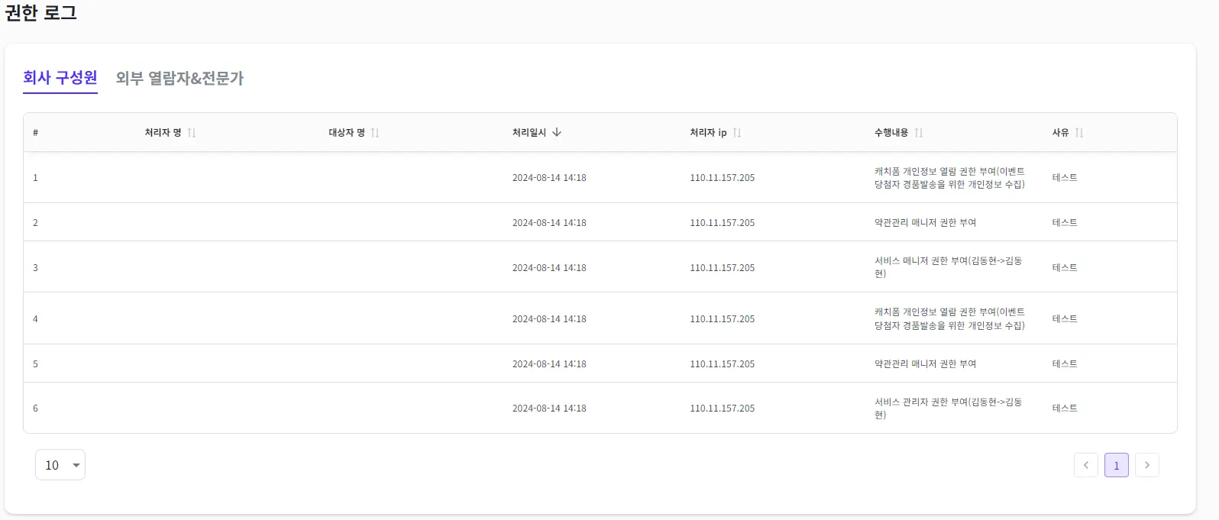Open rows-per-page dropdown showing 10
This screenshot has height=520, width=1219.
(60, 465)
